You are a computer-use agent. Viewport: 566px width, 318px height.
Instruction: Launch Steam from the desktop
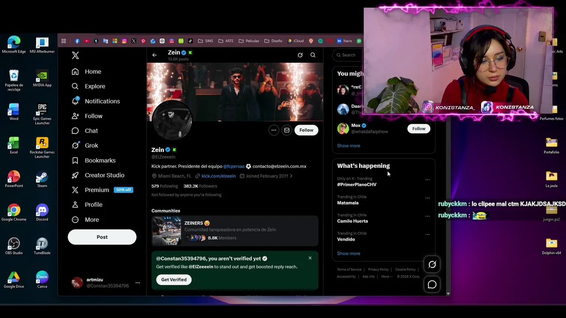(42, 179)
